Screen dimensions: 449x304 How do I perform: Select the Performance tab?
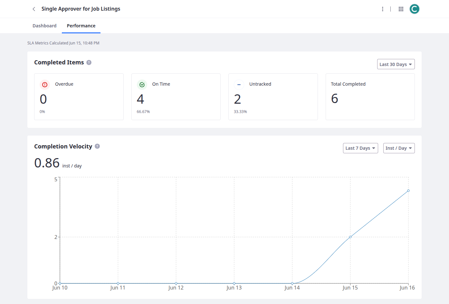point(81,26)
